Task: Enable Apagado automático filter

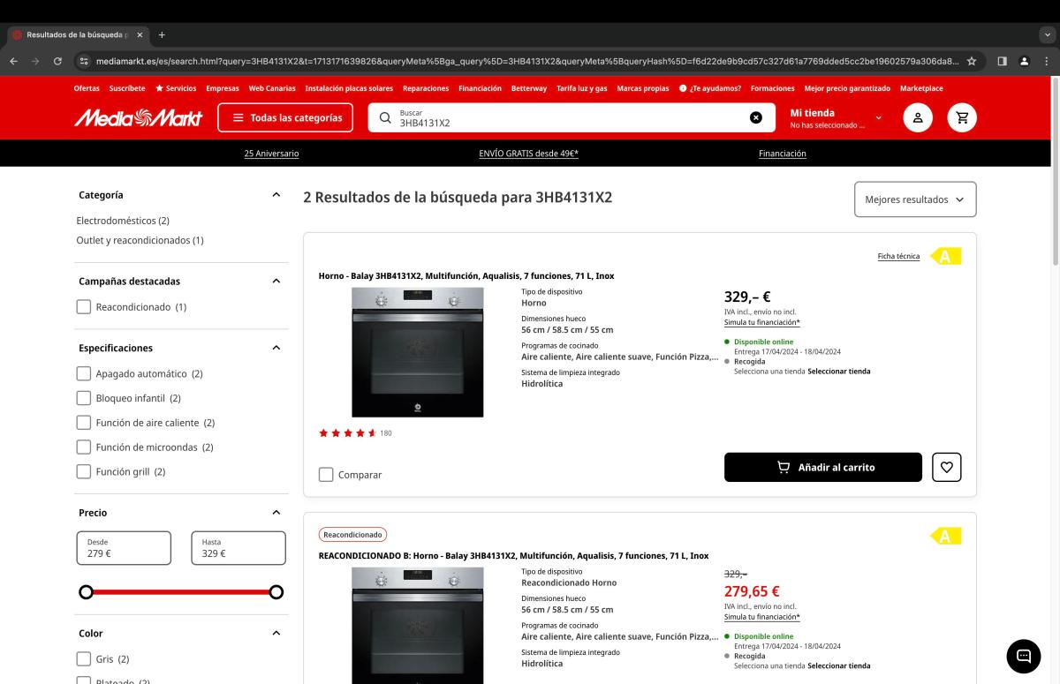Action: (84, 373)
